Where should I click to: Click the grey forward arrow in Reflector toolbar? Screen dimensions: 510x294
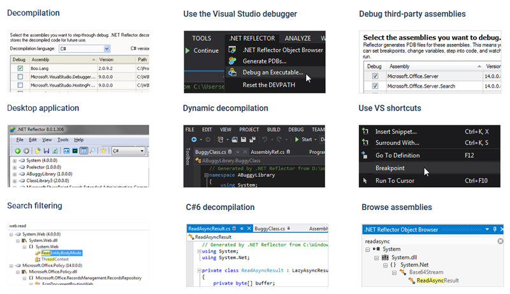(26, 151)
